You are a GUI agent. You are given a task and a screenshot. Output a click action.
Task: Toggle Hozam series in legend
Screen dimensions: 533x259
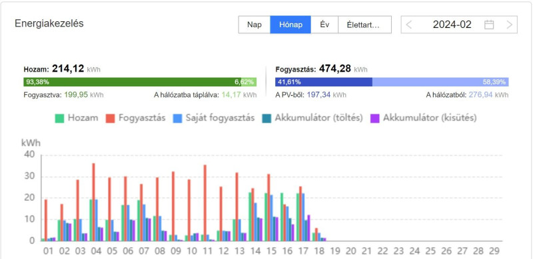(77, 118)
